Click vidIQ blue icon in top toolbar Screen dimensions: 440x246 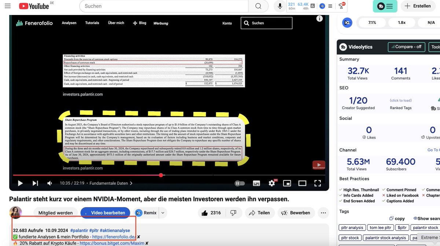(322, 6)
